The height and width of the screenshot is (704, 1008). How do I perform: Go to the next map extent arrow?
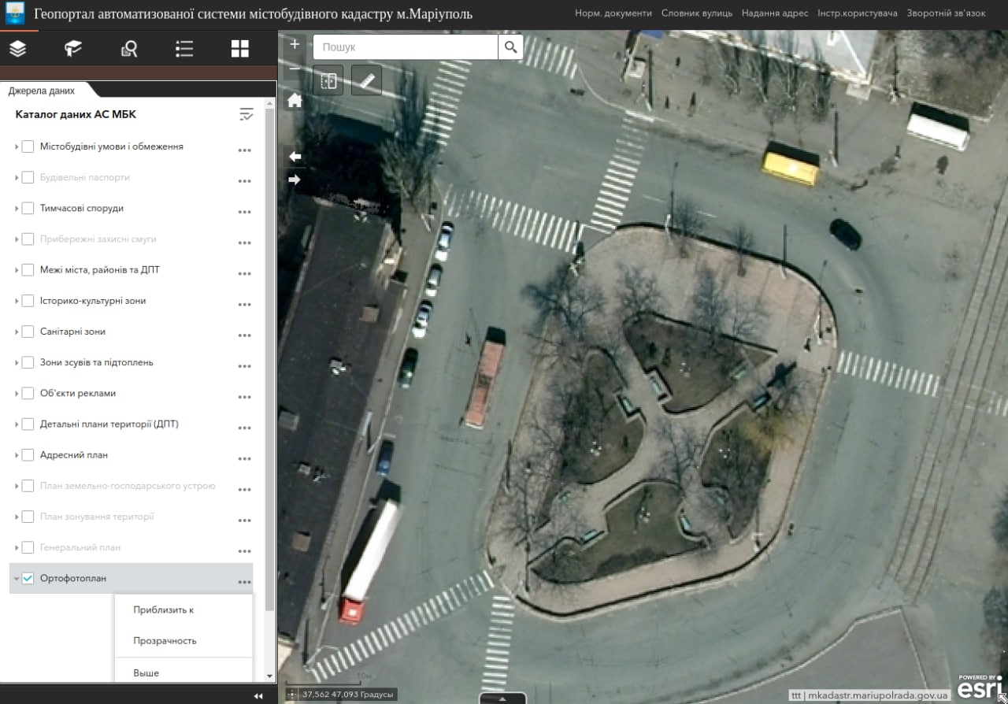click(295, 180)
